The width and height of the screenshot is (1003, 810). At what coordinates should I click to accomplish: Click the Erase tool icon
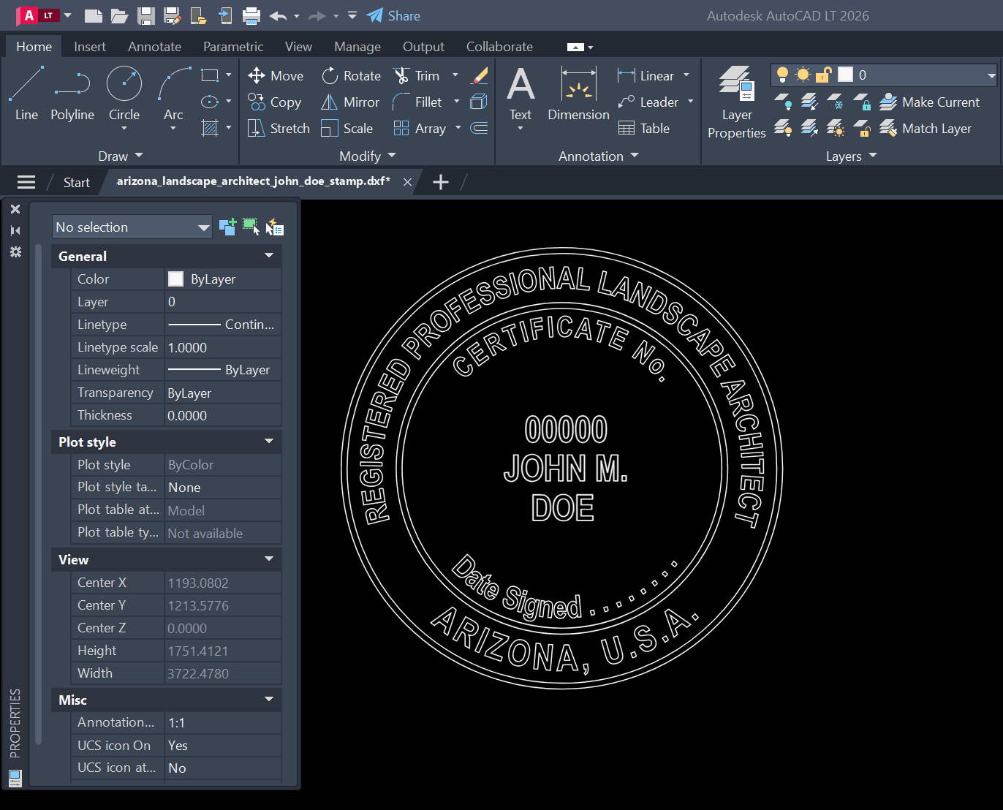[480, 76]
